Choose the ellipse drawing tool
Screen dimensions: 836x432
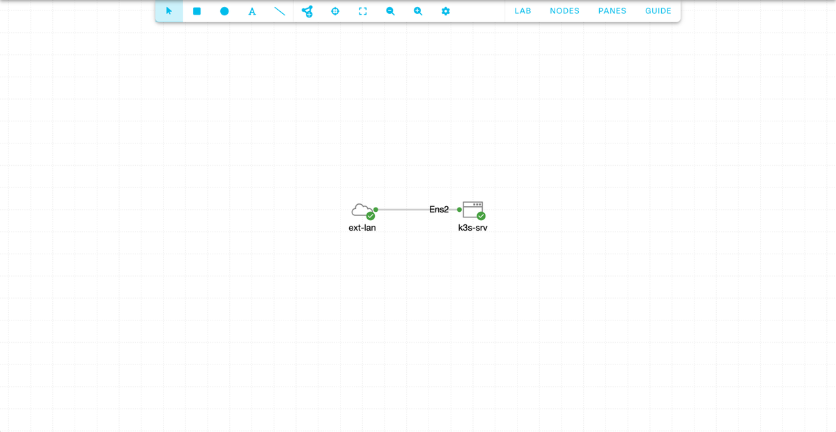tap(224, 11)
